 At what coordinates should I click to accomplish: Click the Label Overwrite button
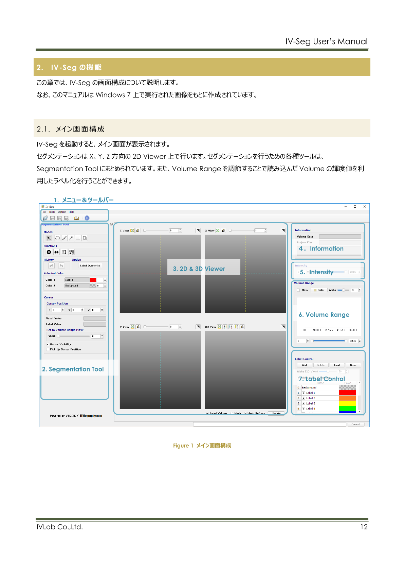click(90, 266)
